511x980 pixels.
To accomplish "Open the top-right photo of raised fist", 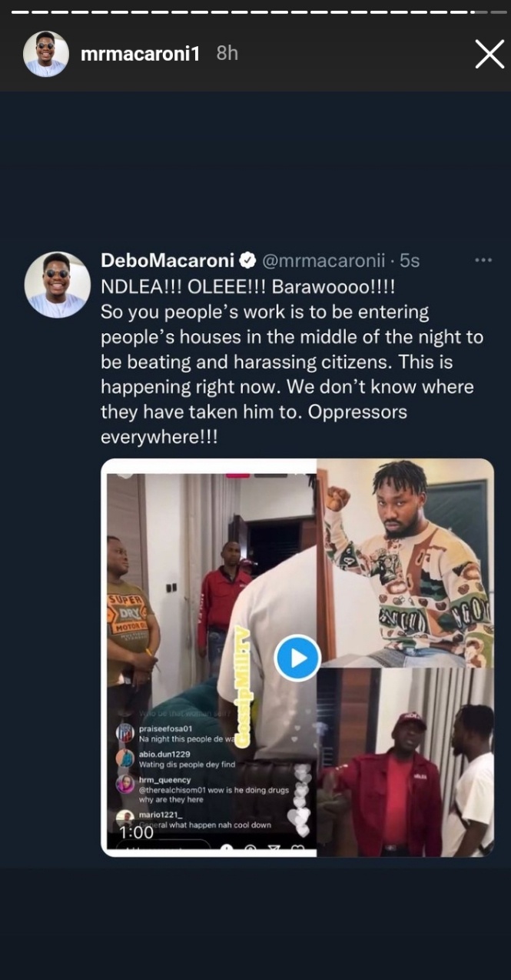I will [405, 562].
